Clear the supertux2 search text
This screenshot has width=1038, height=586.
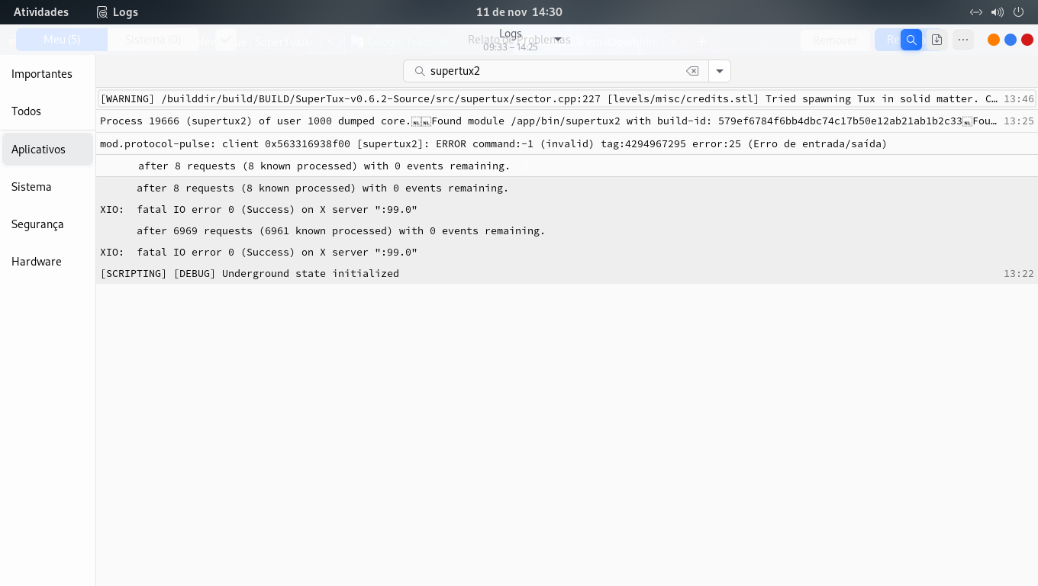point(692,71)
